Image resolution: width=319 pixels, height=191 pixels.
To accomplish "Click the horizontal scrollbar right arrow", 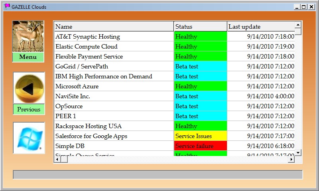I will point(291,159).
